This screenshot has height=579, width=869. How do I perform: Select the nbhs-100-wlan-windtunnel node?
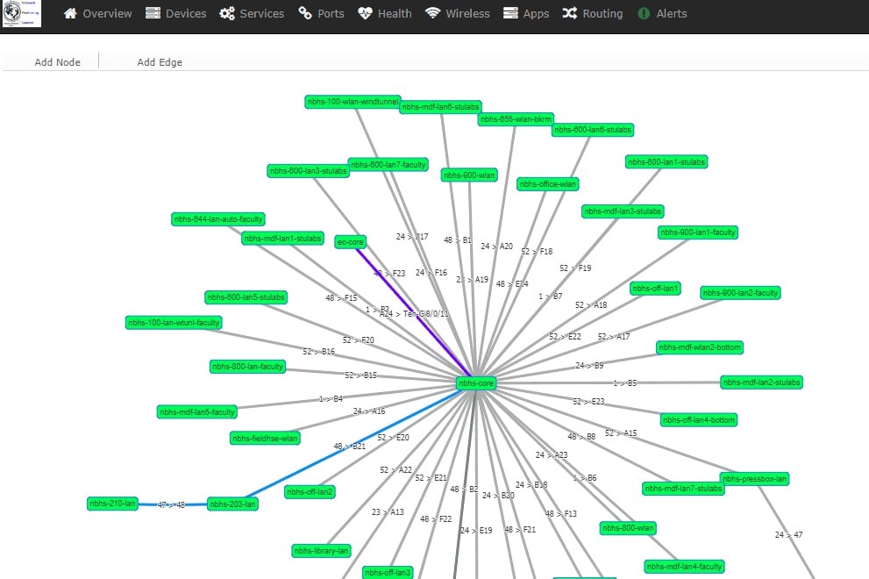click(353, 102)
